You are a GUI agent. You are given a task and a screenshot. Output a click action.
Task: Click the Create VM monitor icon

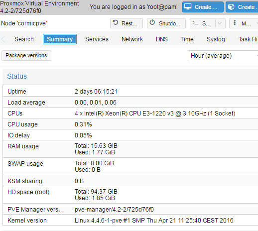pos(188,7)
